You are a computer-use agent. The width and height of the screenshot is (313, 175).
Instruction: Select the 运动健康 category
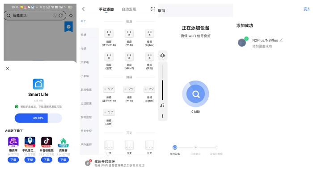86,103
